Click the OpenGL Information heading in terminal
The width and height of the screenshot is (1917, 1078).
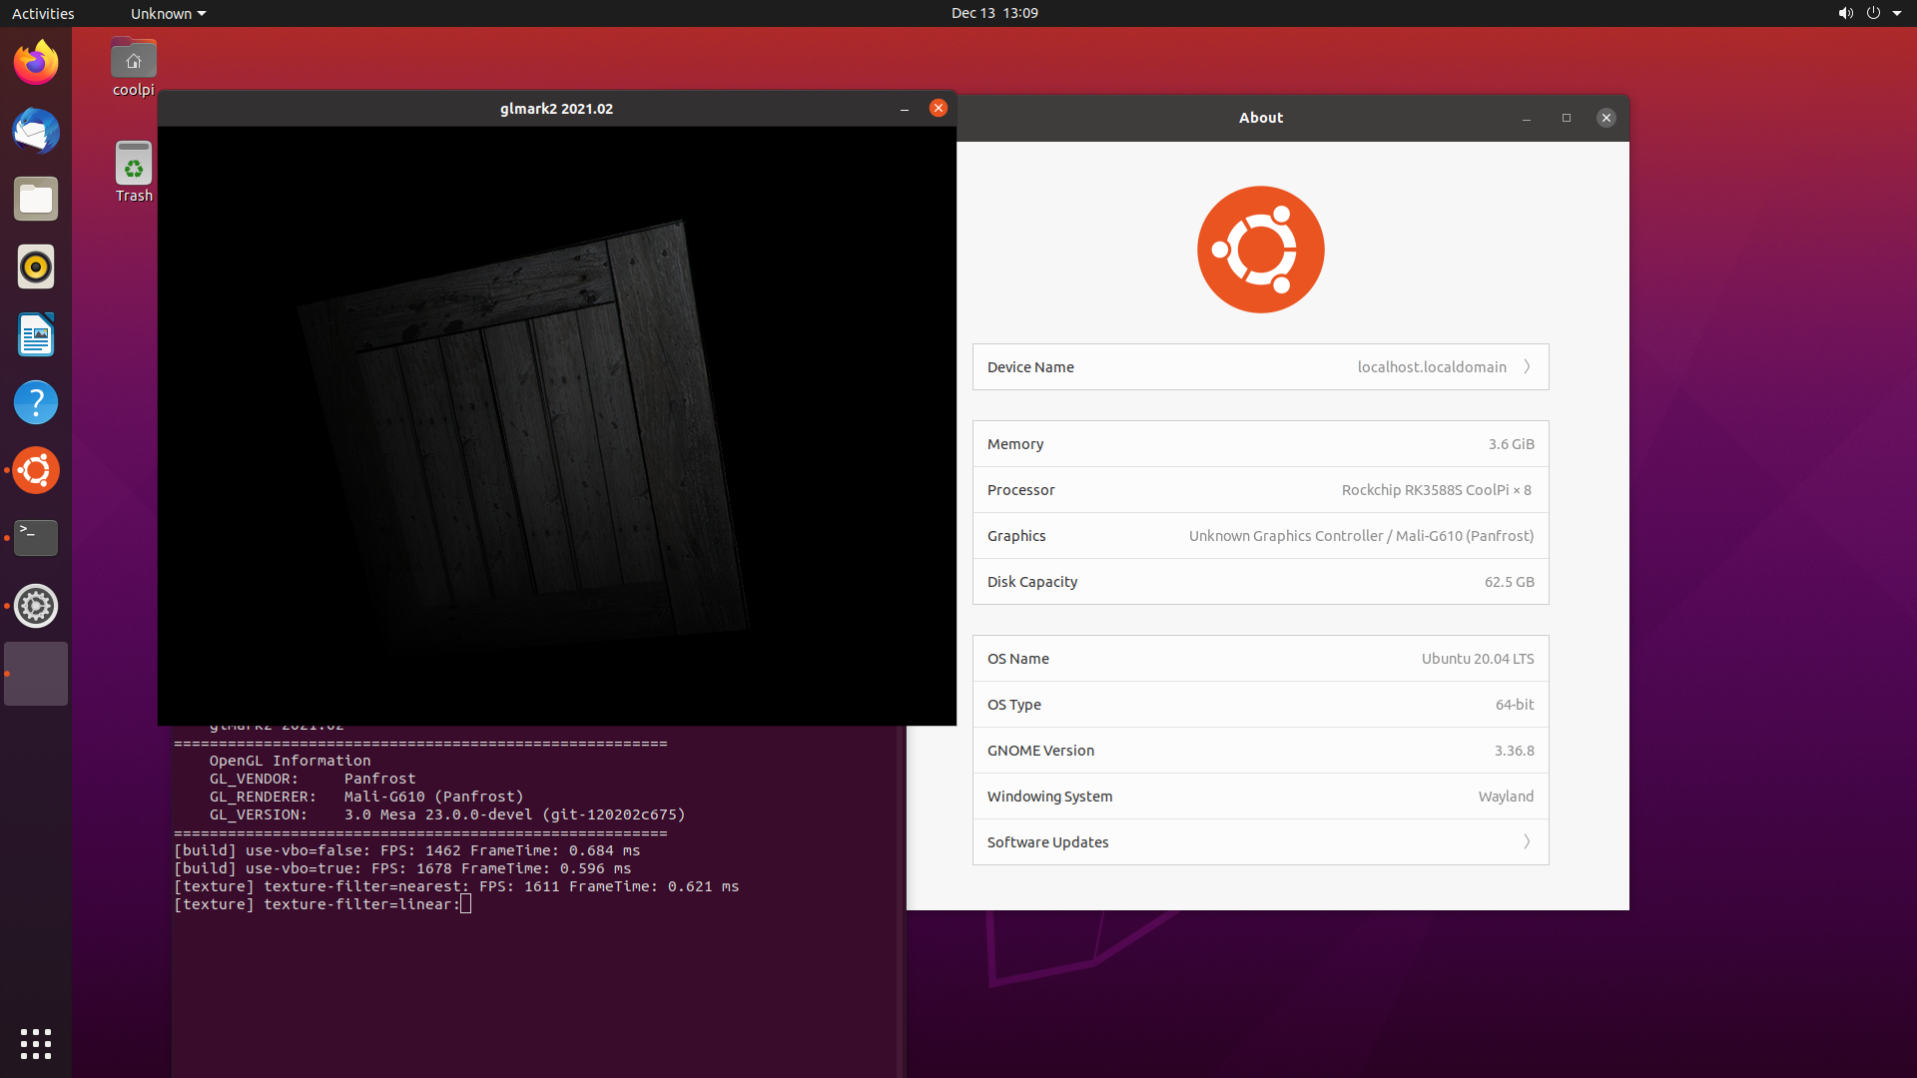tap(290, 761)
